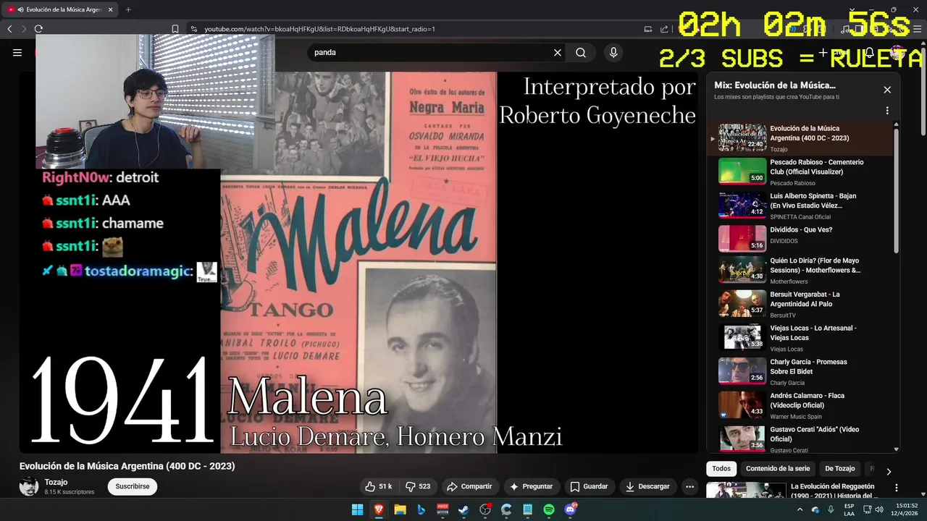This screenshot has height=521, width=927.
Task: Click the Compartir share button
Action: [x=469, y=486]
